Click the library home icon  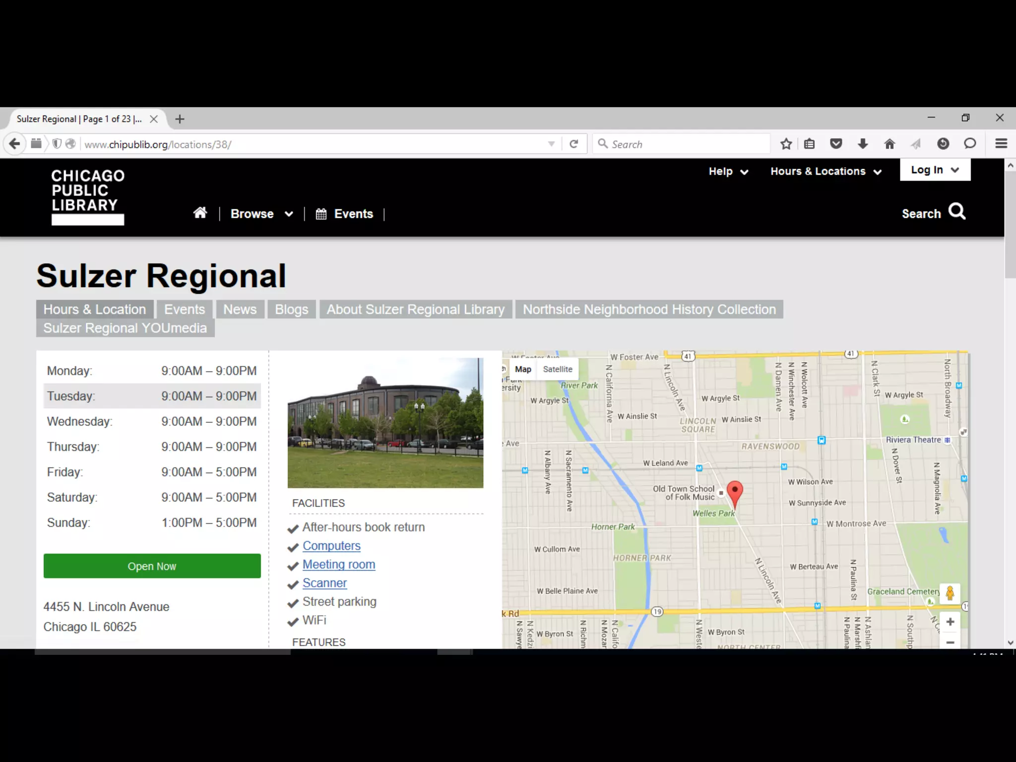200,213
